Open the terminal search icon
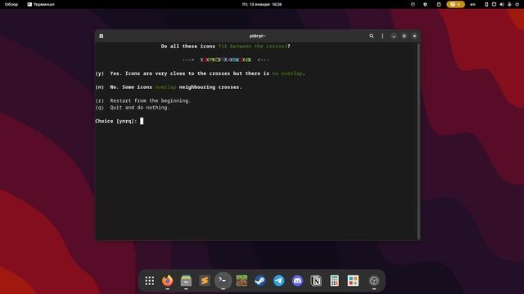 [371, 36]
